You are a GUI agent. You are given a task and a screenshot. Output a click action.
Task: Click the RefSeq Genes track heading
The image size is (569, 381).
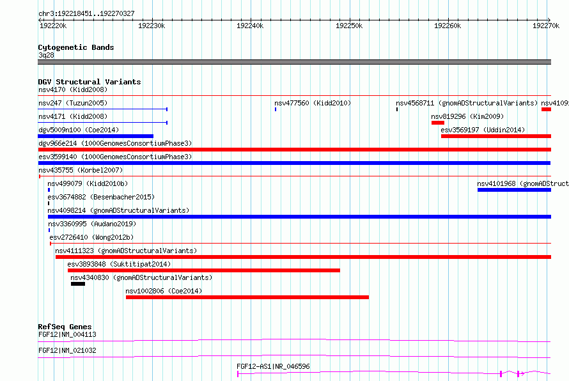[65, 327]
